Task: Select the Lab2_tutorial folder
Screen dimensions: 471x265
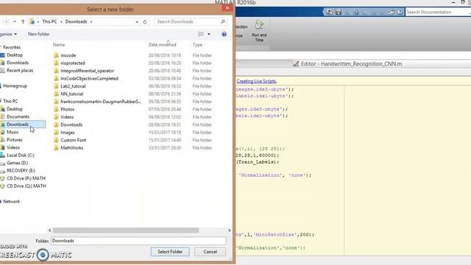Action: (x=73, y=86)
